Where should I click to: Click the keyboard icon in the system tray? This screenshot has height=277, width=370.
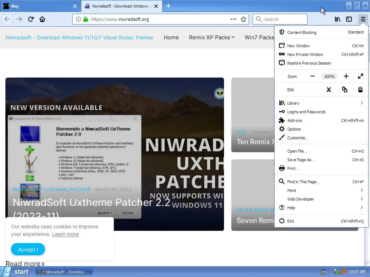[323, 272]
